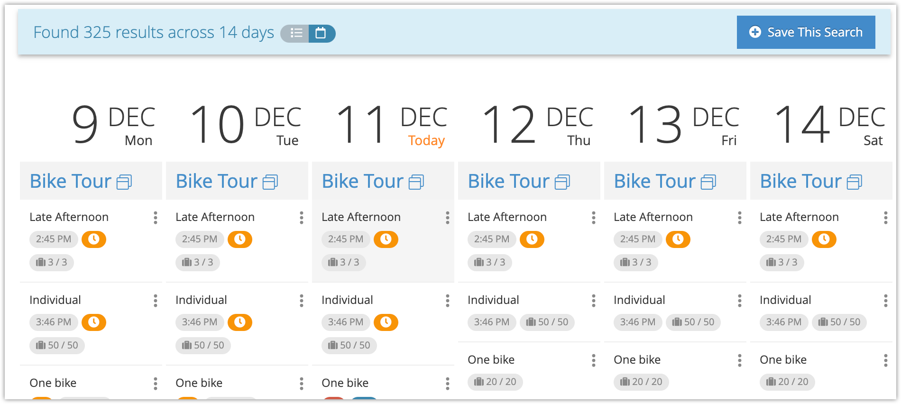901x404 pixels.
Task: Click Save This Search button
Action: [x=806, y=32]
